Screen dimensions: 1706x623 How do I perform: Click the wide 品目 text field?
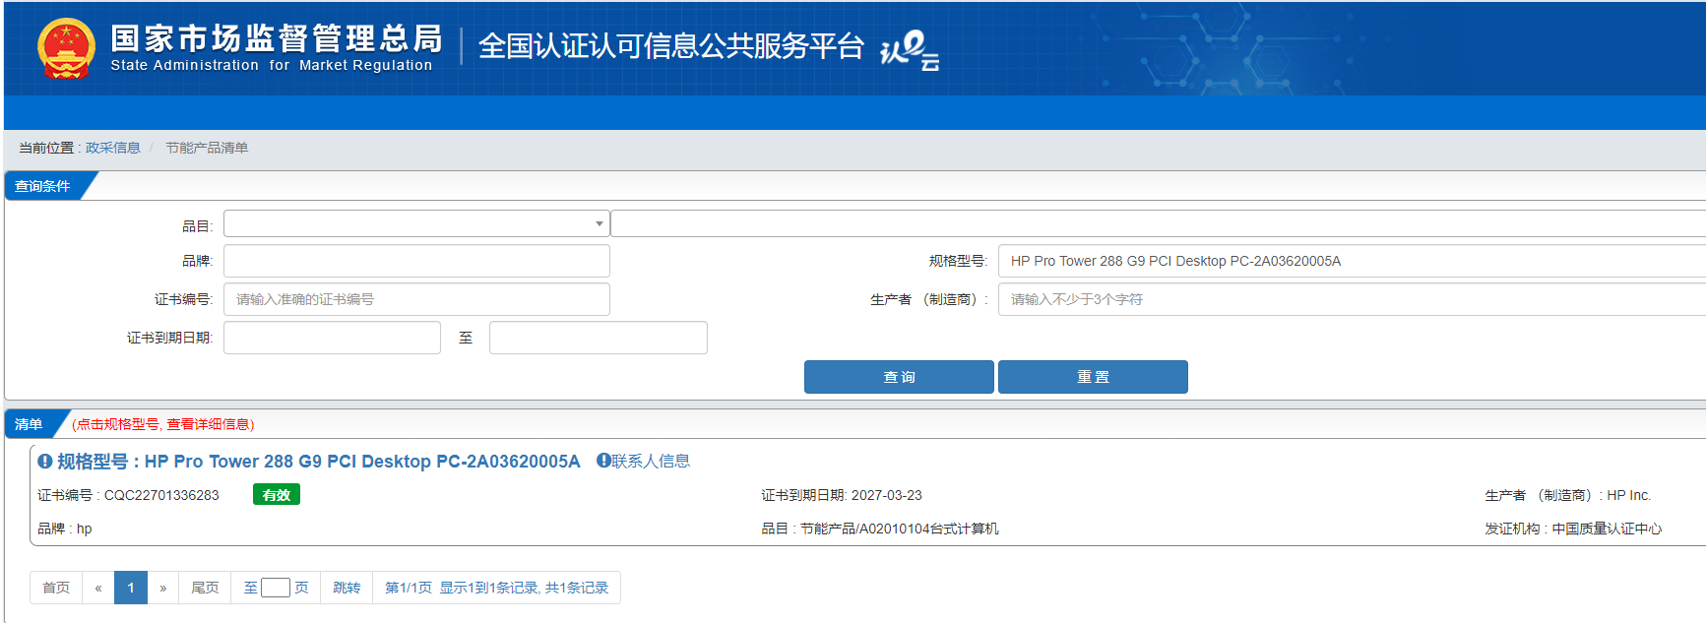click(1158, 223)
